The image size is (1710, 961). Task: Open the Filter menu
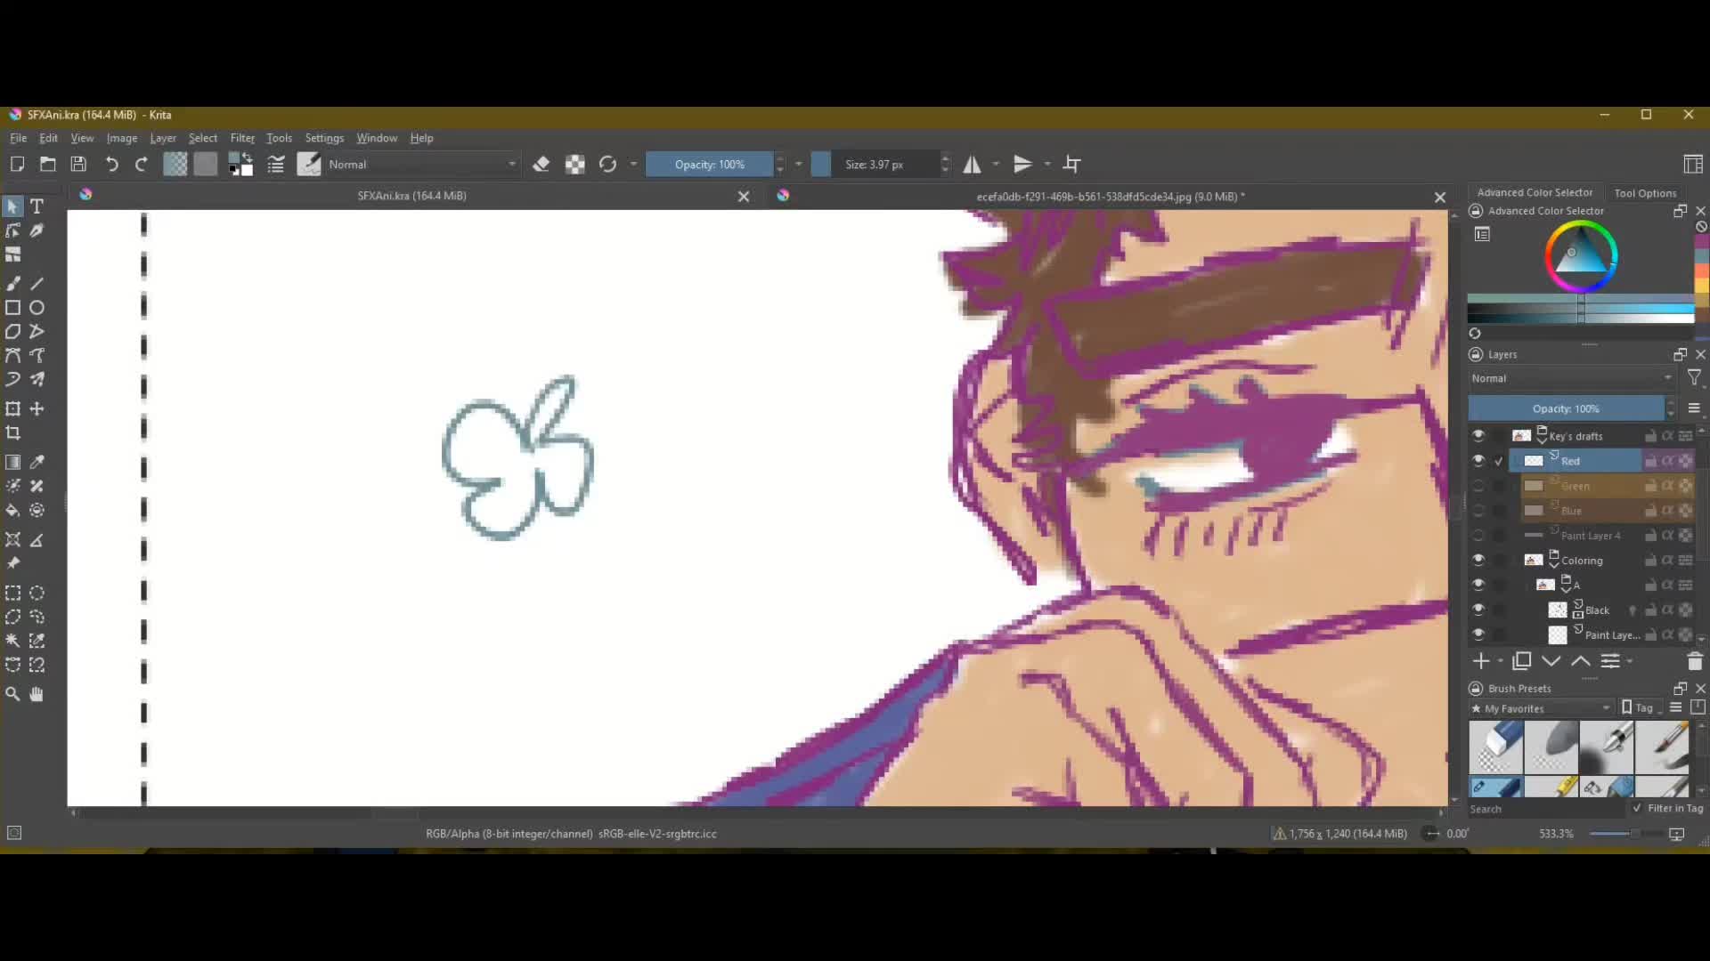point(242,138)
